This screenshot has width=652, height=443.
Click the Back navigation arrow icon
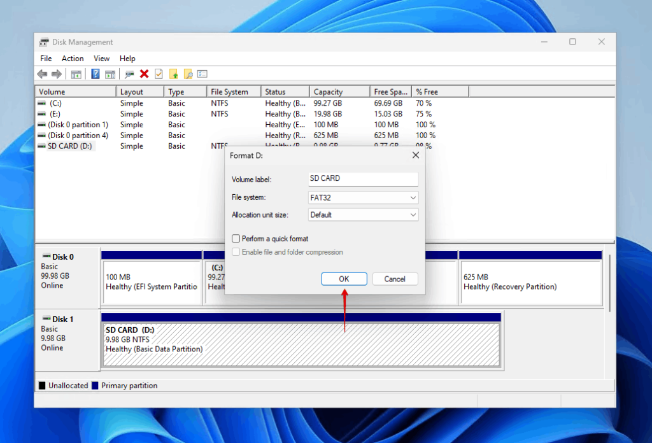click(x=41, y=74)
